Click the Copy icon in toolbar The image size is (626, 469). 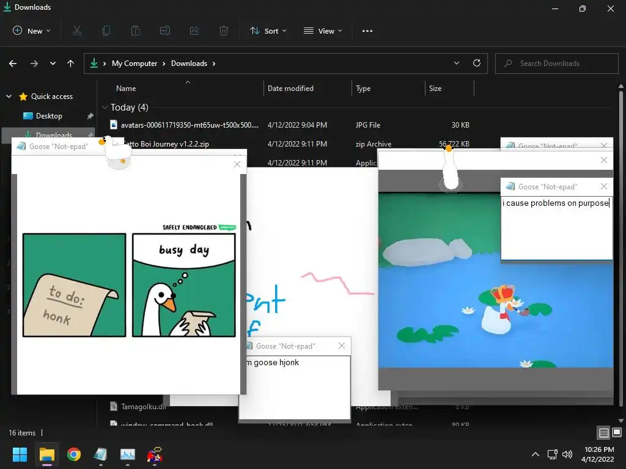106,31
